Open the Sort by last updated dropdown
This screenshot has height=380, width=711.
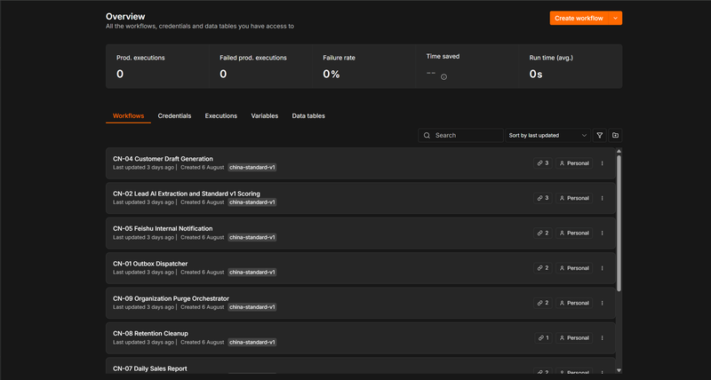pyautogui.click(x=547, y=136)
